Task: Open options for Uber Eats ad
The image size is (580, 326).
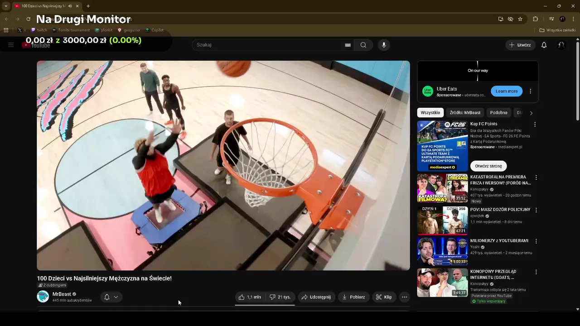Action: (530, 91)
